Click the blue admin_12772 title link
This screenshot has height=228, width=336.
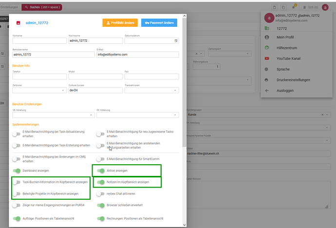[x=37, y=23]
